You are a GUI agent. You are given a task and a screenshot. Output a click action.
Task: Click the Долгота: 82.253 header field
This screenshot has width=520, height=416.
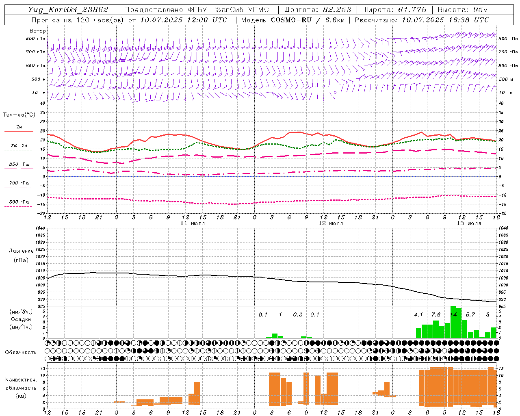318,10
